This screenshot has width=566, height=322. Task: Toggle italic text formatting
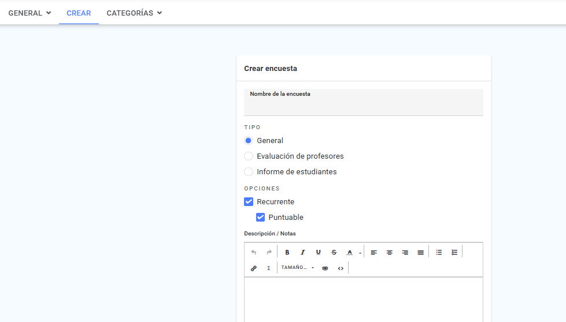(302, 252)
